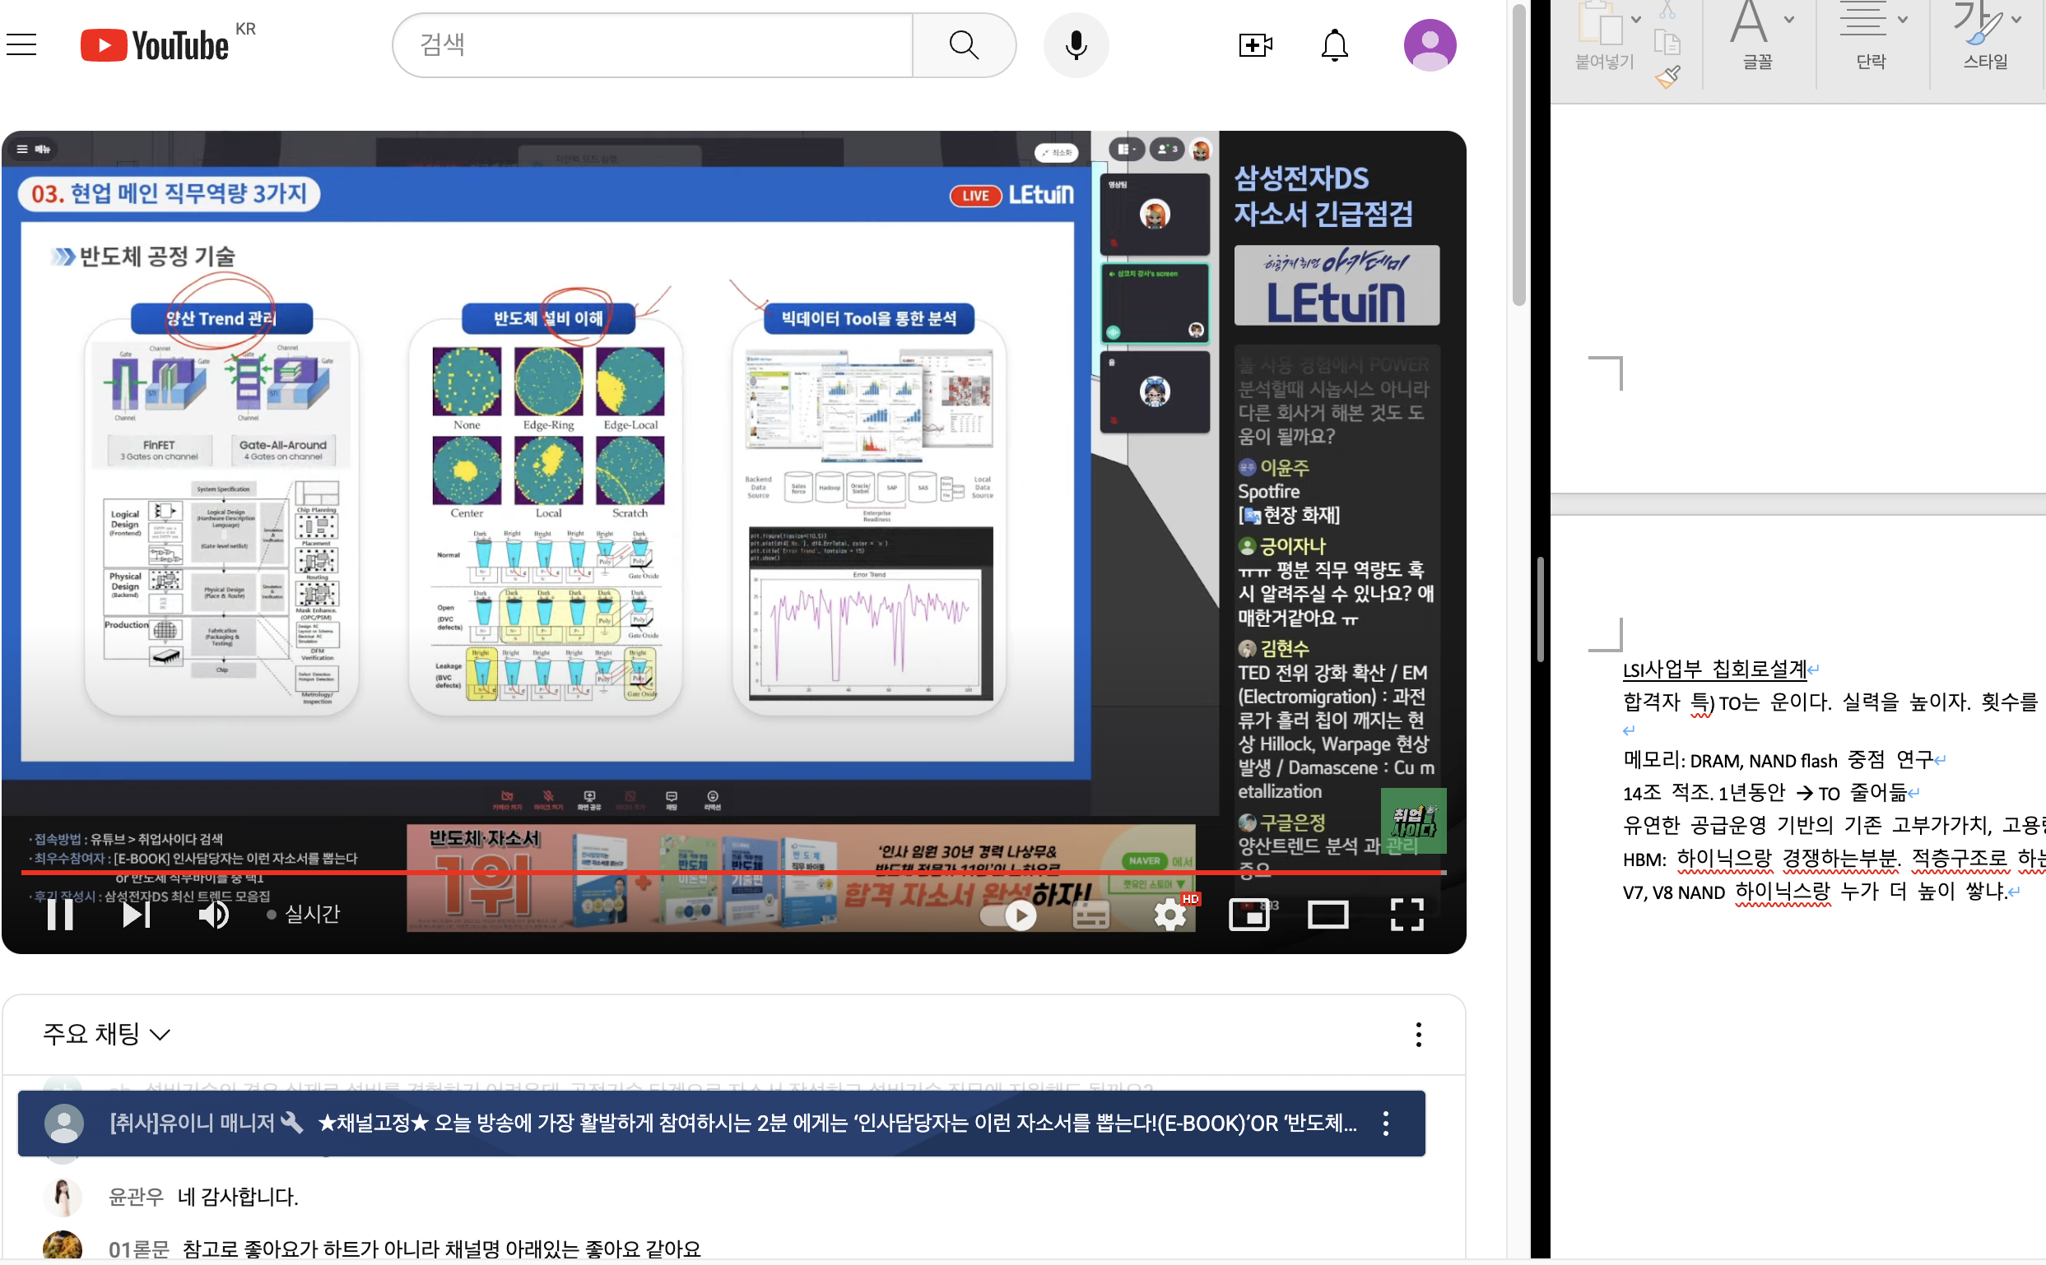Expand the Paragraph group dropdown arrow
Viewport: 2046px width, 1265px height.
(x=1903, y=19)
